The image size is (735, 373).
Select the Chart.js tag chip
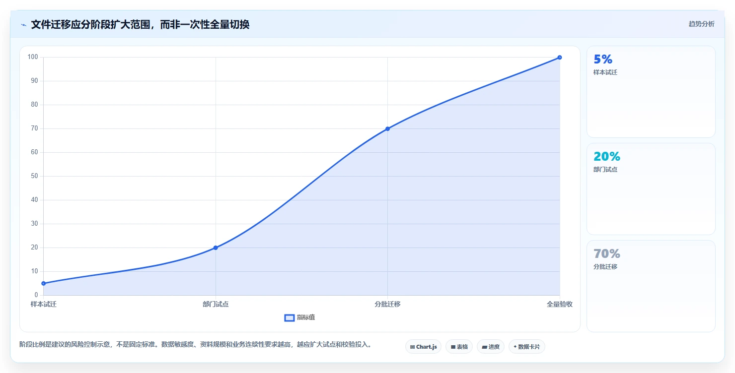click(x=423, y=347)
